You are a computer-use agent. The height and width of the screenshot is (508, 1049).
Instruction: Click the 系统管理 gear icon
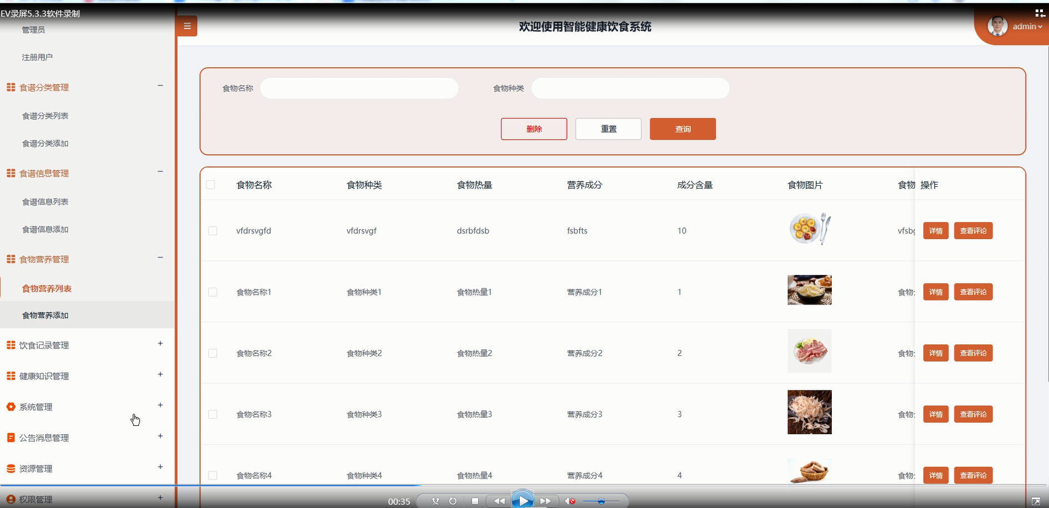click(11, 407)
